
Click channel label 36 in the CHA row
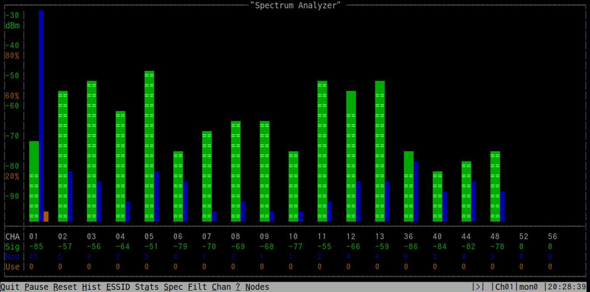409,237
